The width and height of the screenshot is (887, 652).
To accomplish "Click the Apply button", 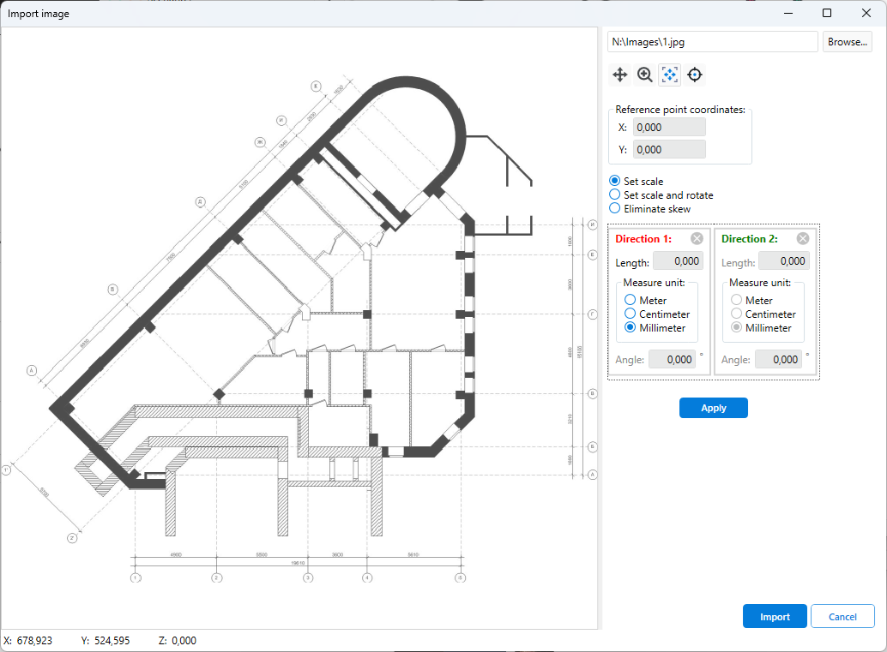I will [713, 408].
